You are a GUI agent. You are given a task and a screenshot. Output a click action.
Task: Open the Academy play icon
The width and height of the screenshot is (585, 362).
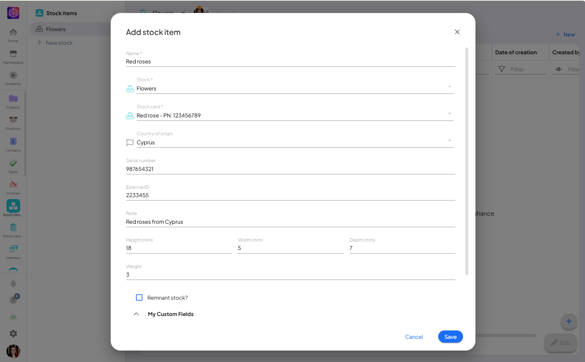point(13,76)
